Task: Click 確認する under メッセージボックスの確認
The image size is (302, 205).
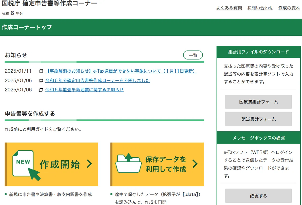Action: (258, 196)
